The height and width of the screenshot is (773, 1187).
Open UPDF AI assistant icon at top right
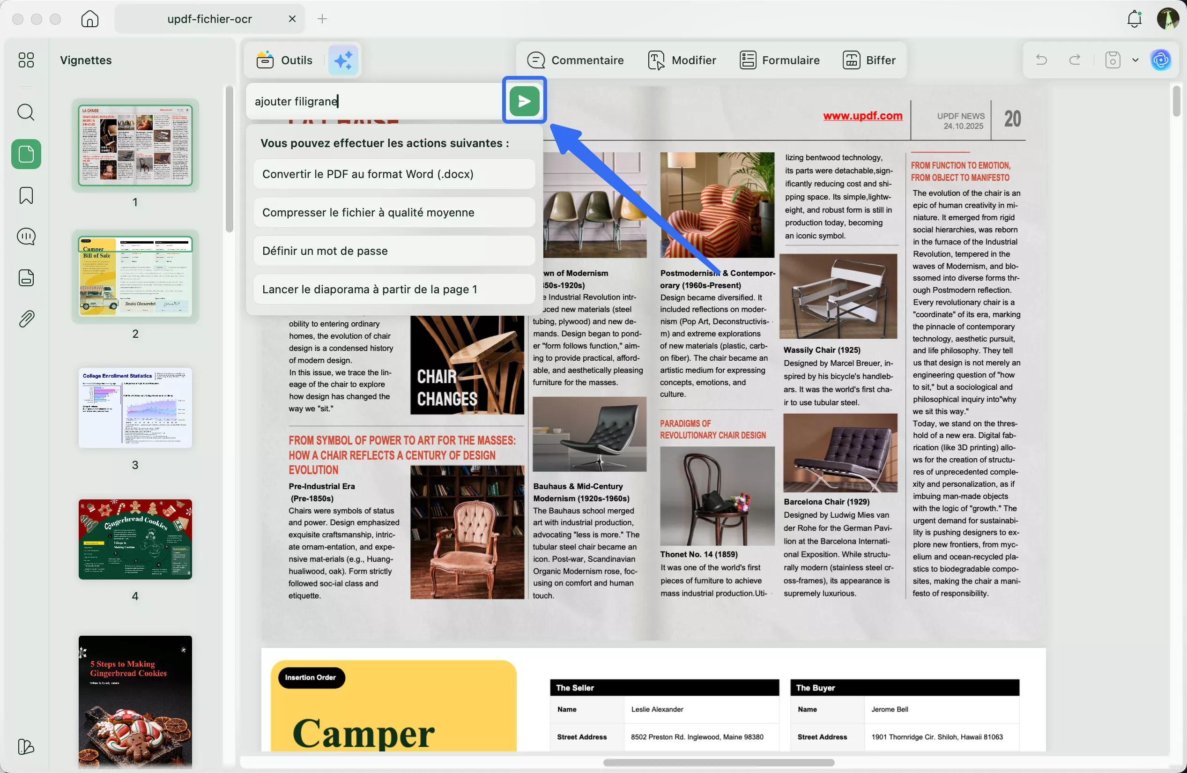click(1161, 60)
